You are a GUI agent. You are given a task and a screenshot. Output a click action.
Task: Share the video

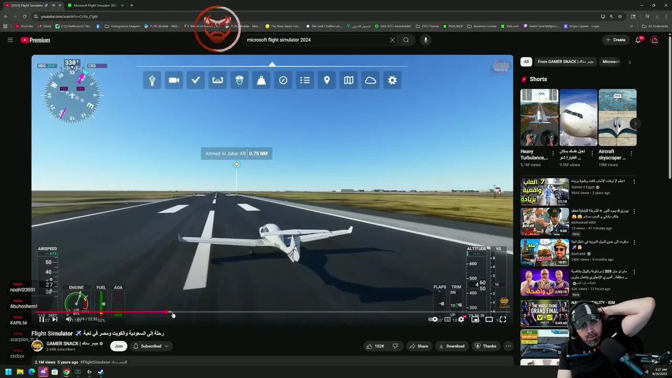418,346
